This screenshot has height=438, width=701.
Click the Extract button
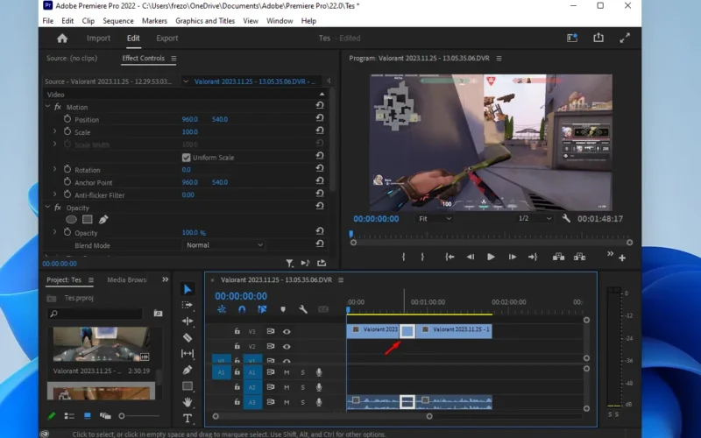tap(580, 257)
